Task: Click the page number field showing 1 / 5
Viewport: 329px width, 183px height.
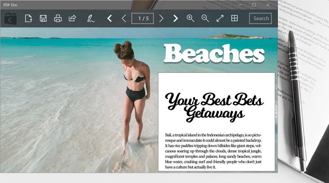Action: click(x=142, y=18)
